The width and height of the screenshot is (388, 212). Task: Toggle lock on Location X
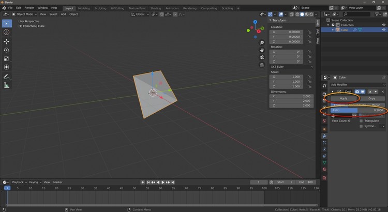point(309,32)
